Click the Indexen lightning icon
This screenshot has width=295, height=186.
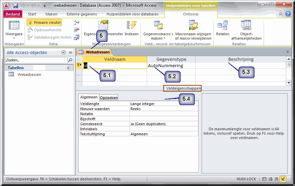[131, 25]
